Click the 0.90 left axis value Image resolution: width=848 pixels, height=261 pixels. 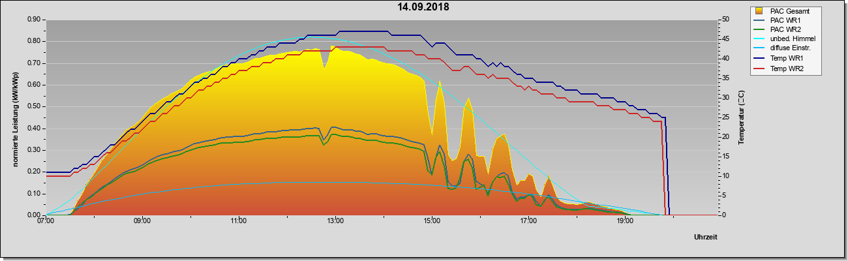click(x=34, y=20)
